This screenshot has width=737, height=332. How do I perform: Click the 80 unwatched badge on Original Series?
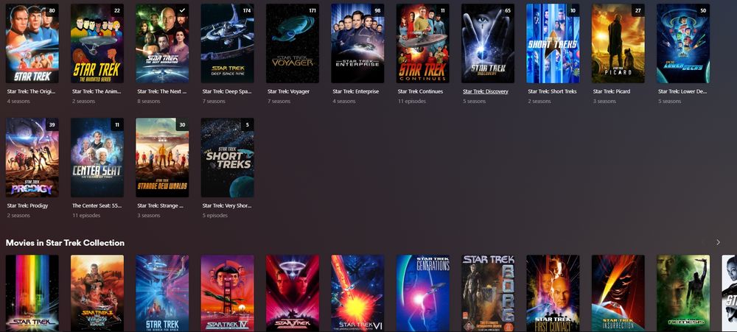(52, 10)
